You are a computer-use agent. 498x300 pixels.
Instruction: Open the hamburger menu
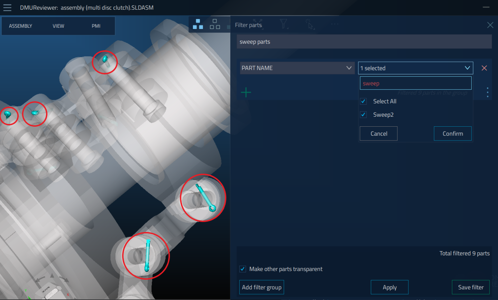tap(7, 7)
